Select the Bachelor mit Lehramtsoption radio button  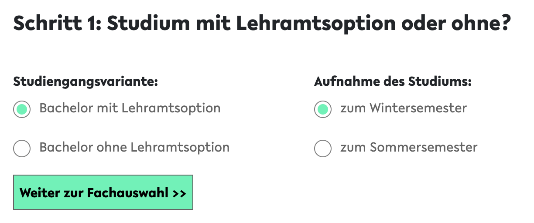click(x=22, y=109)
